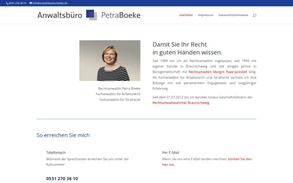293x183 pixels.
Task: Open the Startseite menu item
Action: pyautogui.click(x=186, y=15)
